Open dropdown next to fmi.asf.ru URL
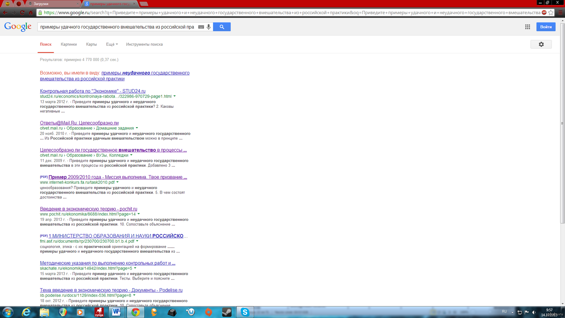Viewport: 565px width, 318px height. 137,241
